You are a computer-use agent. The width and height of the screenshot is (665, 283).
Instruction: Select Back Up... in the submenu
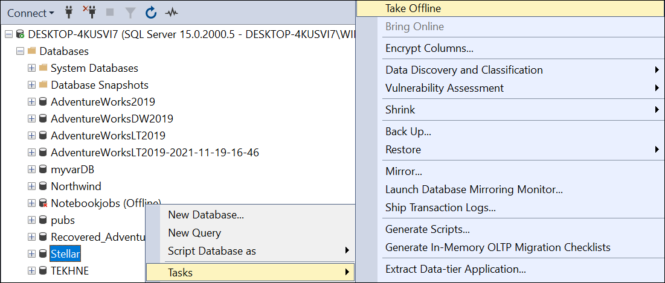point(408,132)
